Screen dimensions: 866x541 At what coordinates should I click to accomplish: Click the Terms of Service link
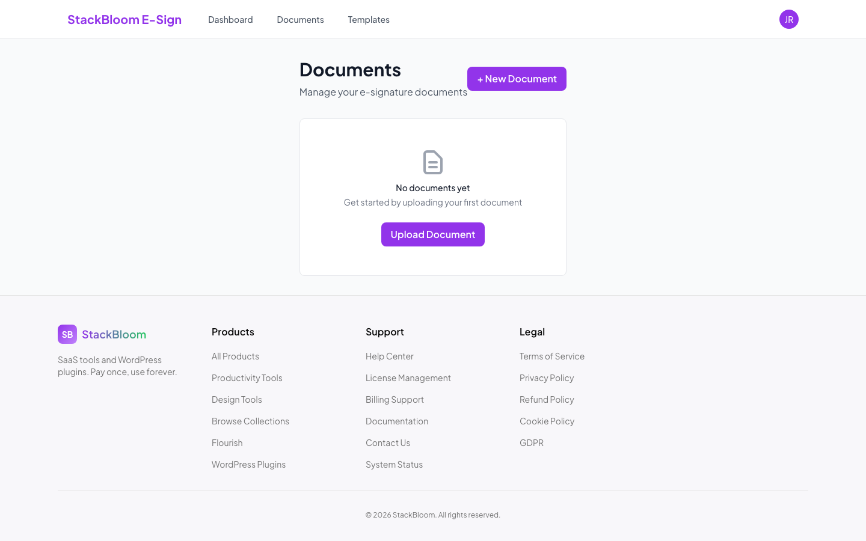coord(552,356)
